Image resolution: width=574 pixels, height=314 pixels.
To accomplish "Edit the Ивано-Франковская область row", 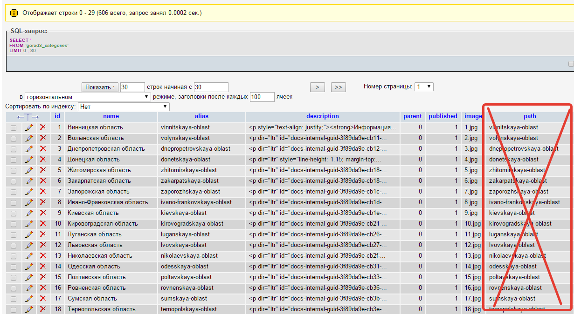I will (29, 202).
